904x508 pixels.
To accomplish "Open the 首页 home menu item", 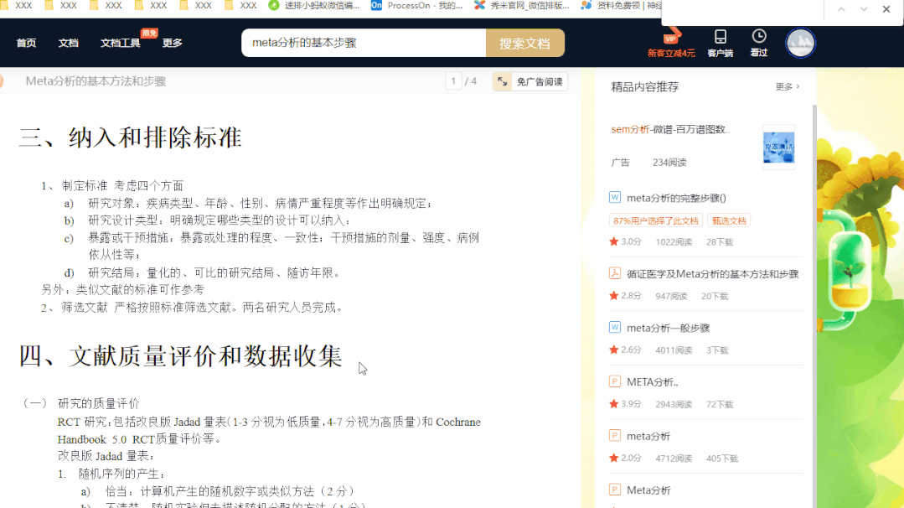I will pos(26,44).
